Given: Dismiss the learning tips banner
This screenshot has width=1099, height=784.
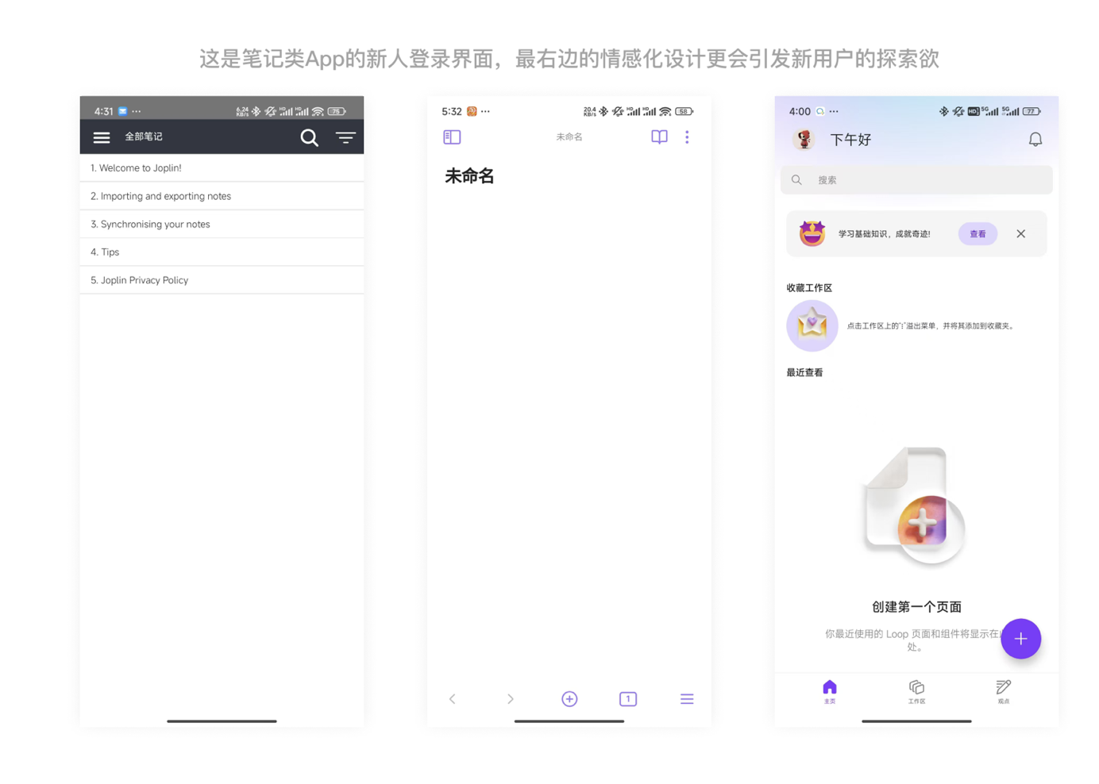Looking at the screenshot, I should pos(1020,234).
